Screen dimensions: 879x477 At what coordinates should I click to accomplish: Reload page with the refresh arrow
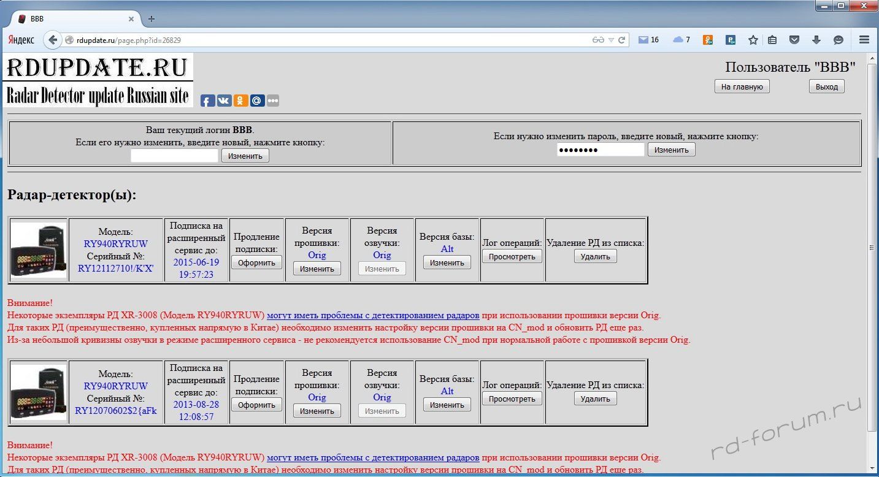pos(622,40)
